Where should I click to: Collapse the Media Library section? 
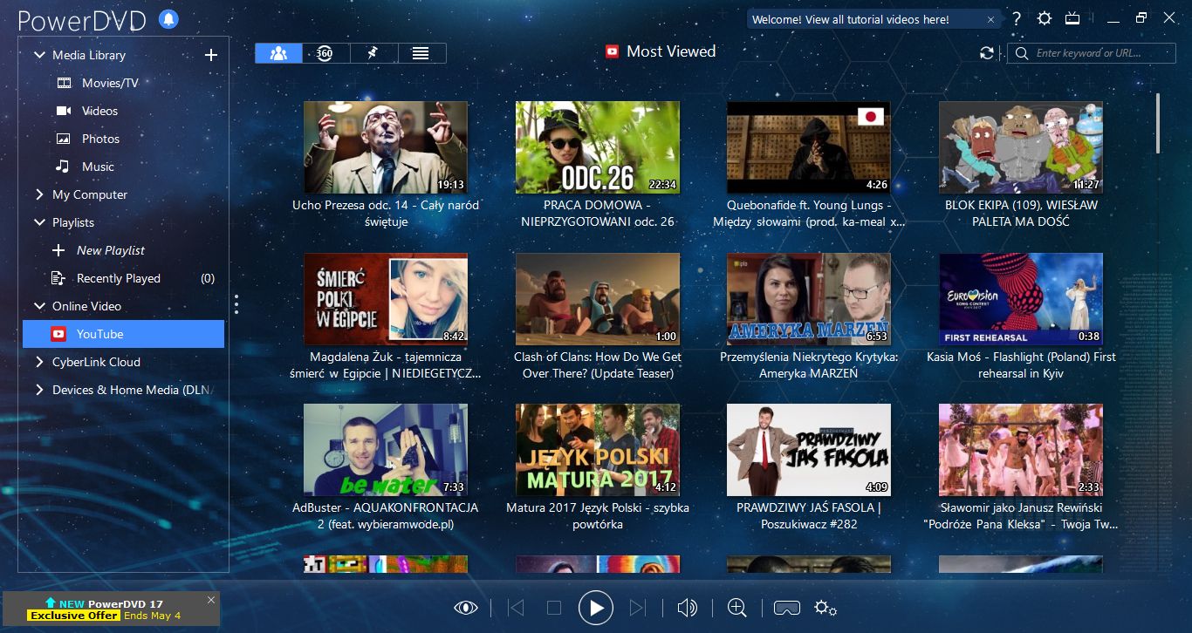click(x=39, y=55)
